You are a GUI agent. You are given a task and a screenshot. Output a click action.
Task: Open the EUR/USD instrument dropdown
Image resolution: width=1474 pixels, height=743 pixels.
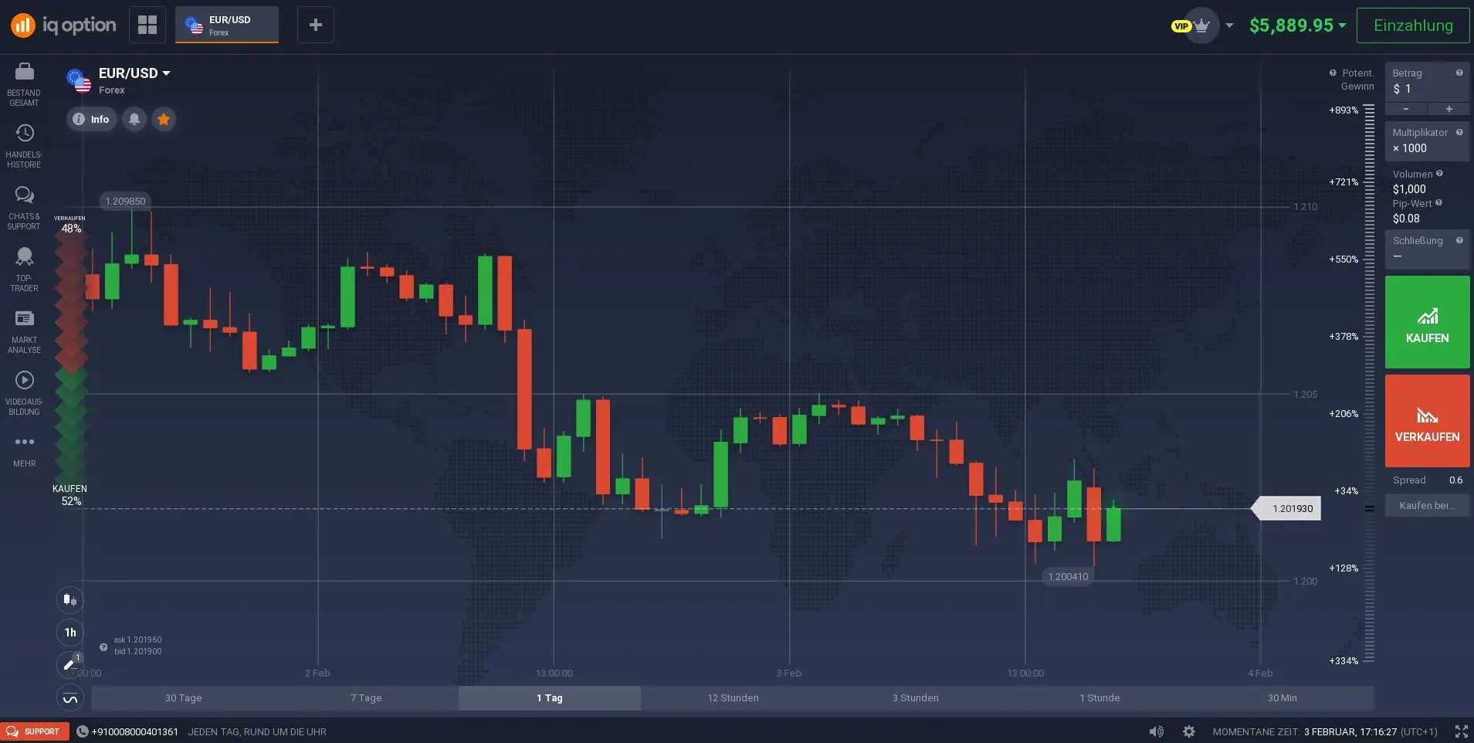(x=133, y=73)
